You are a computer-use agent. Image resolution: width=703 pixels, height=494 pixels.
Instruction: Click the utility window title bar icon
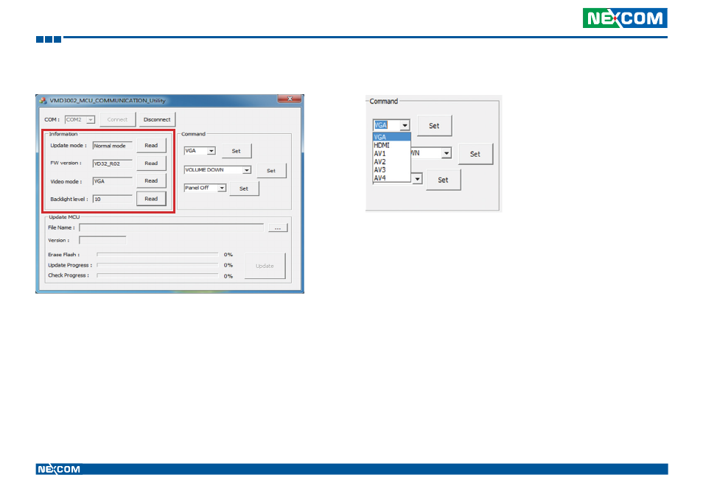(43, 100)
